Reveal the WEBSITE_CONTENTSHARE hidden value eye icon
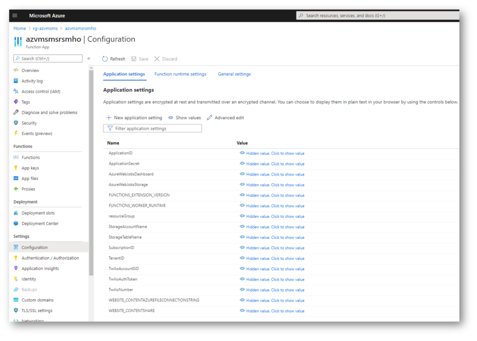Viewport: 477px width, 341px height. click(x=242, y=311)
